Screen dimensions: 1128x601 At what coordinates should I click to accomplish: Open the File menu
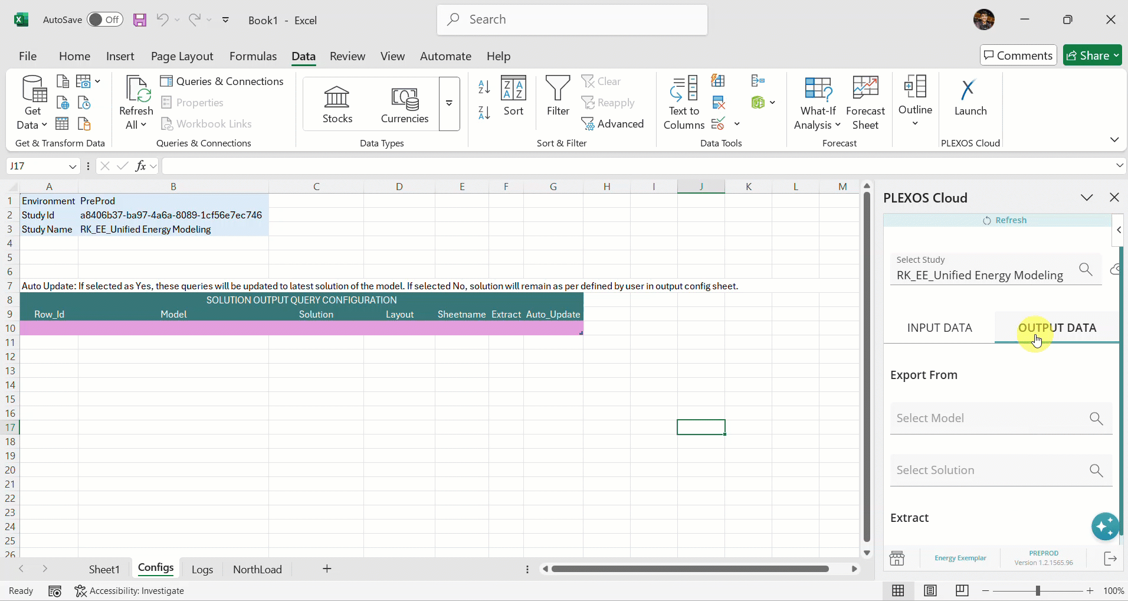(x=28, y=56)
